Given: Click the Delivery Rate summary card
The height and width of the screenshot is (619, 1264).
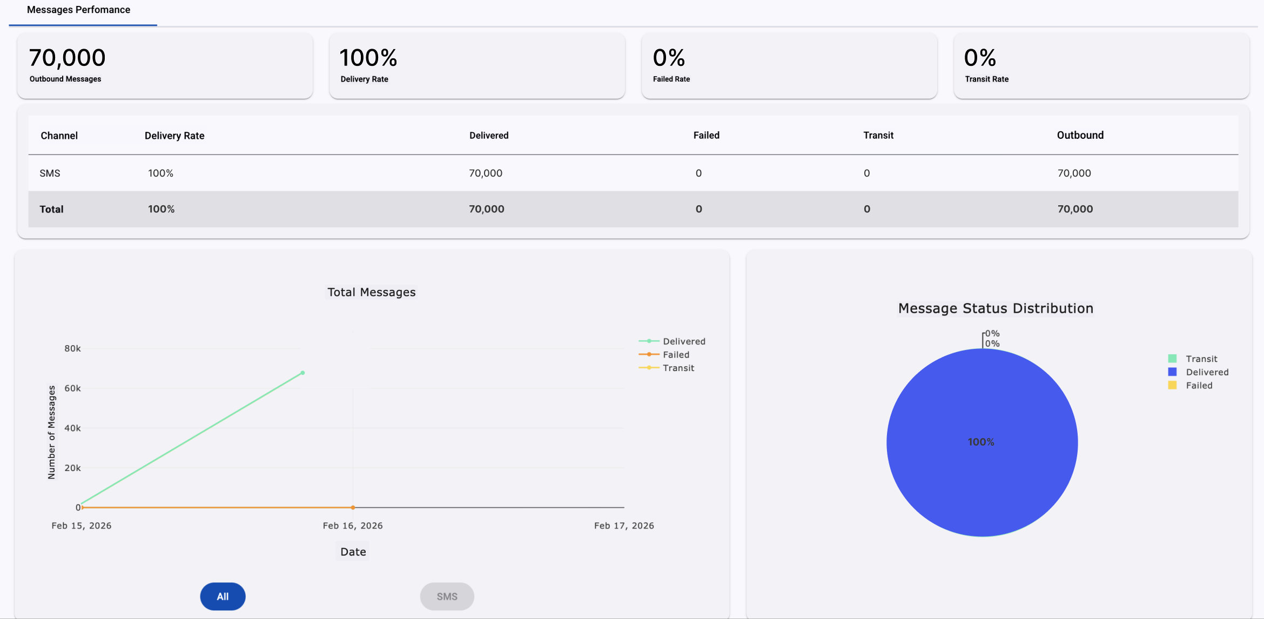Looking at the screenshot, I should click(x=477, y=66).
